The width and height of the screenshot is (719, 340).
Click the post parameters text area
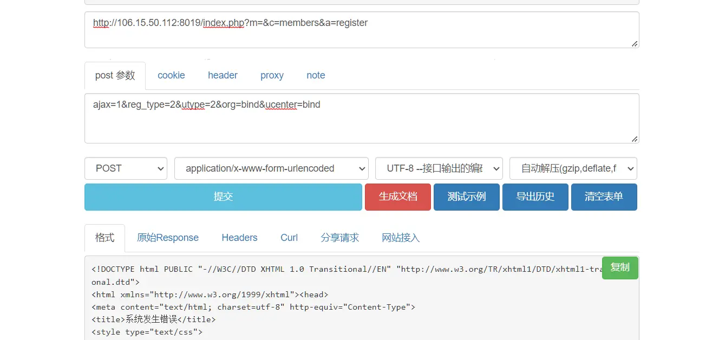[x=362, y=118]
